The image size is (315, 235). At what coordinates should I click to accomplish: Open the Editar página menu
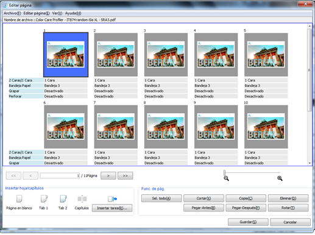click(x=37, y=13)
